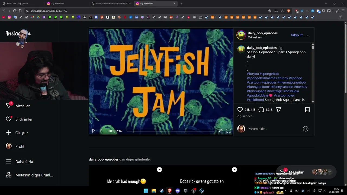Open the #foryou hashtag link
Image resolution: width=347 pixels, height=195 pixels.
point(253,74)
